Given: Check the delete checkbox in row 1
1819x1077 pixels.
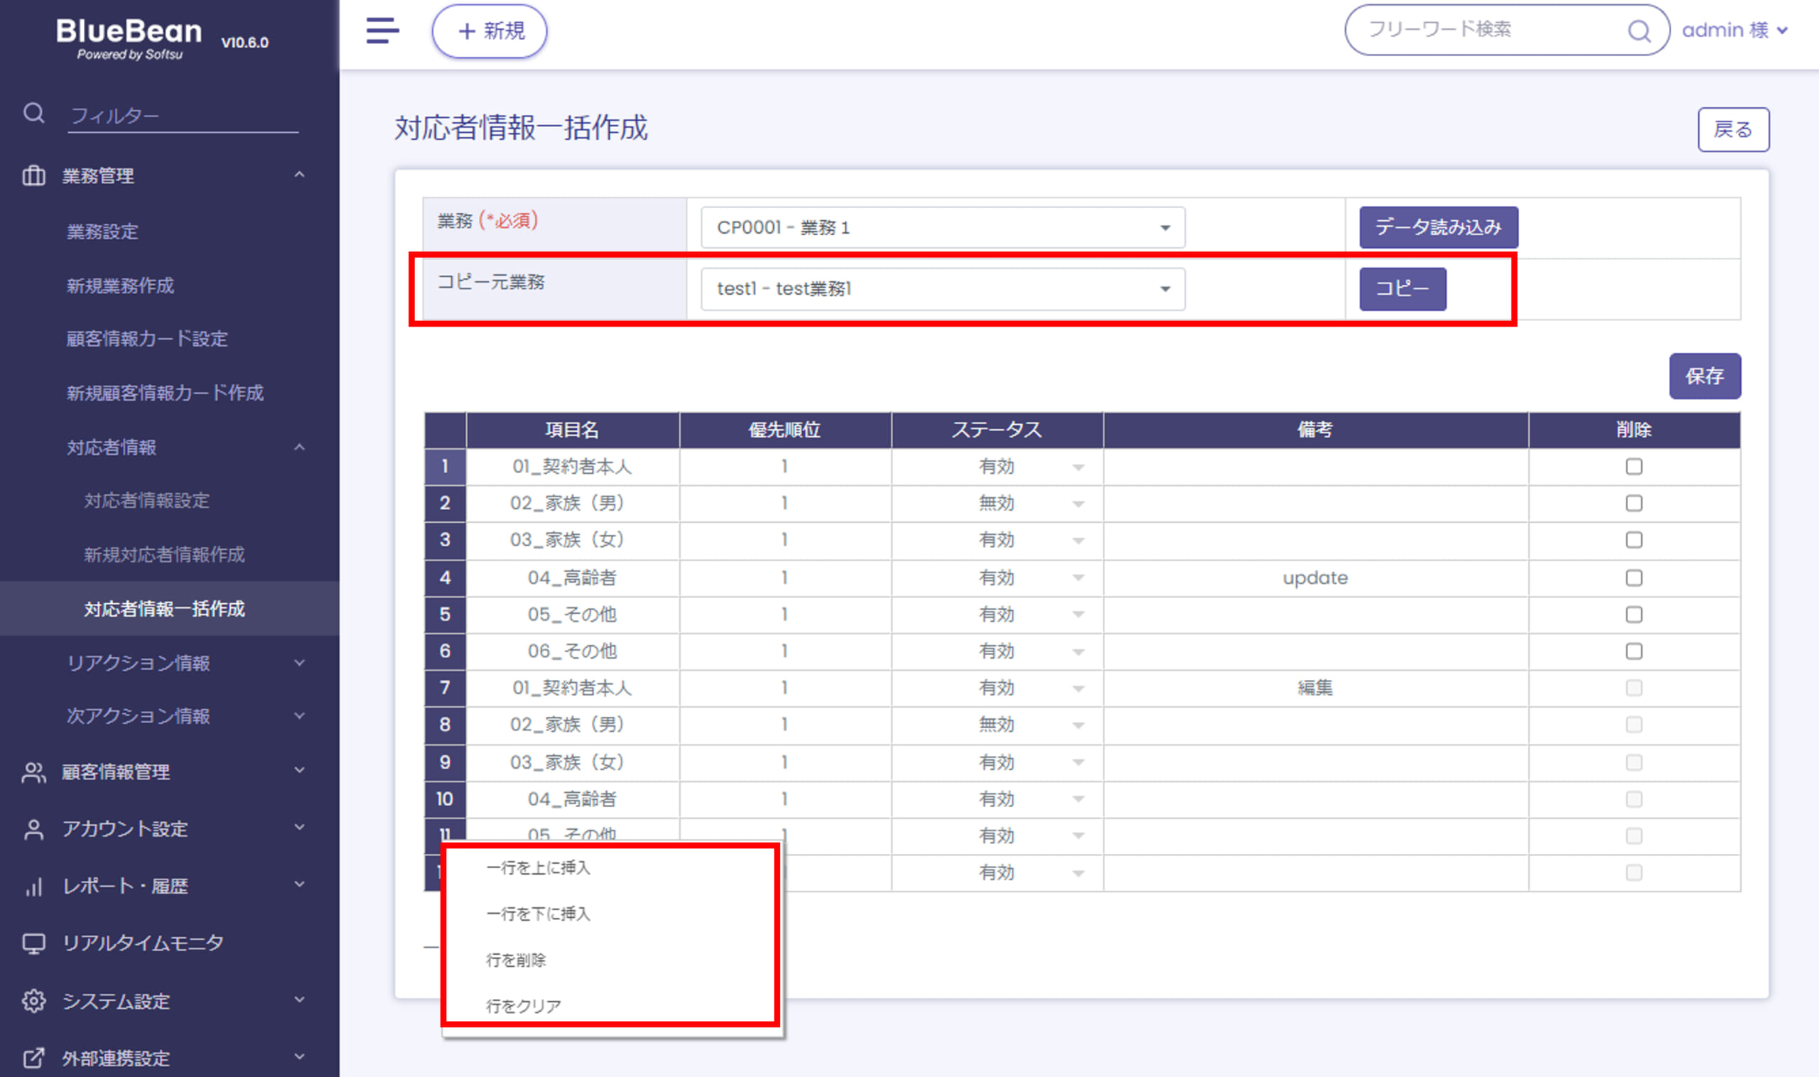Looking at the screenshot, I should (x=1633, y=467).
